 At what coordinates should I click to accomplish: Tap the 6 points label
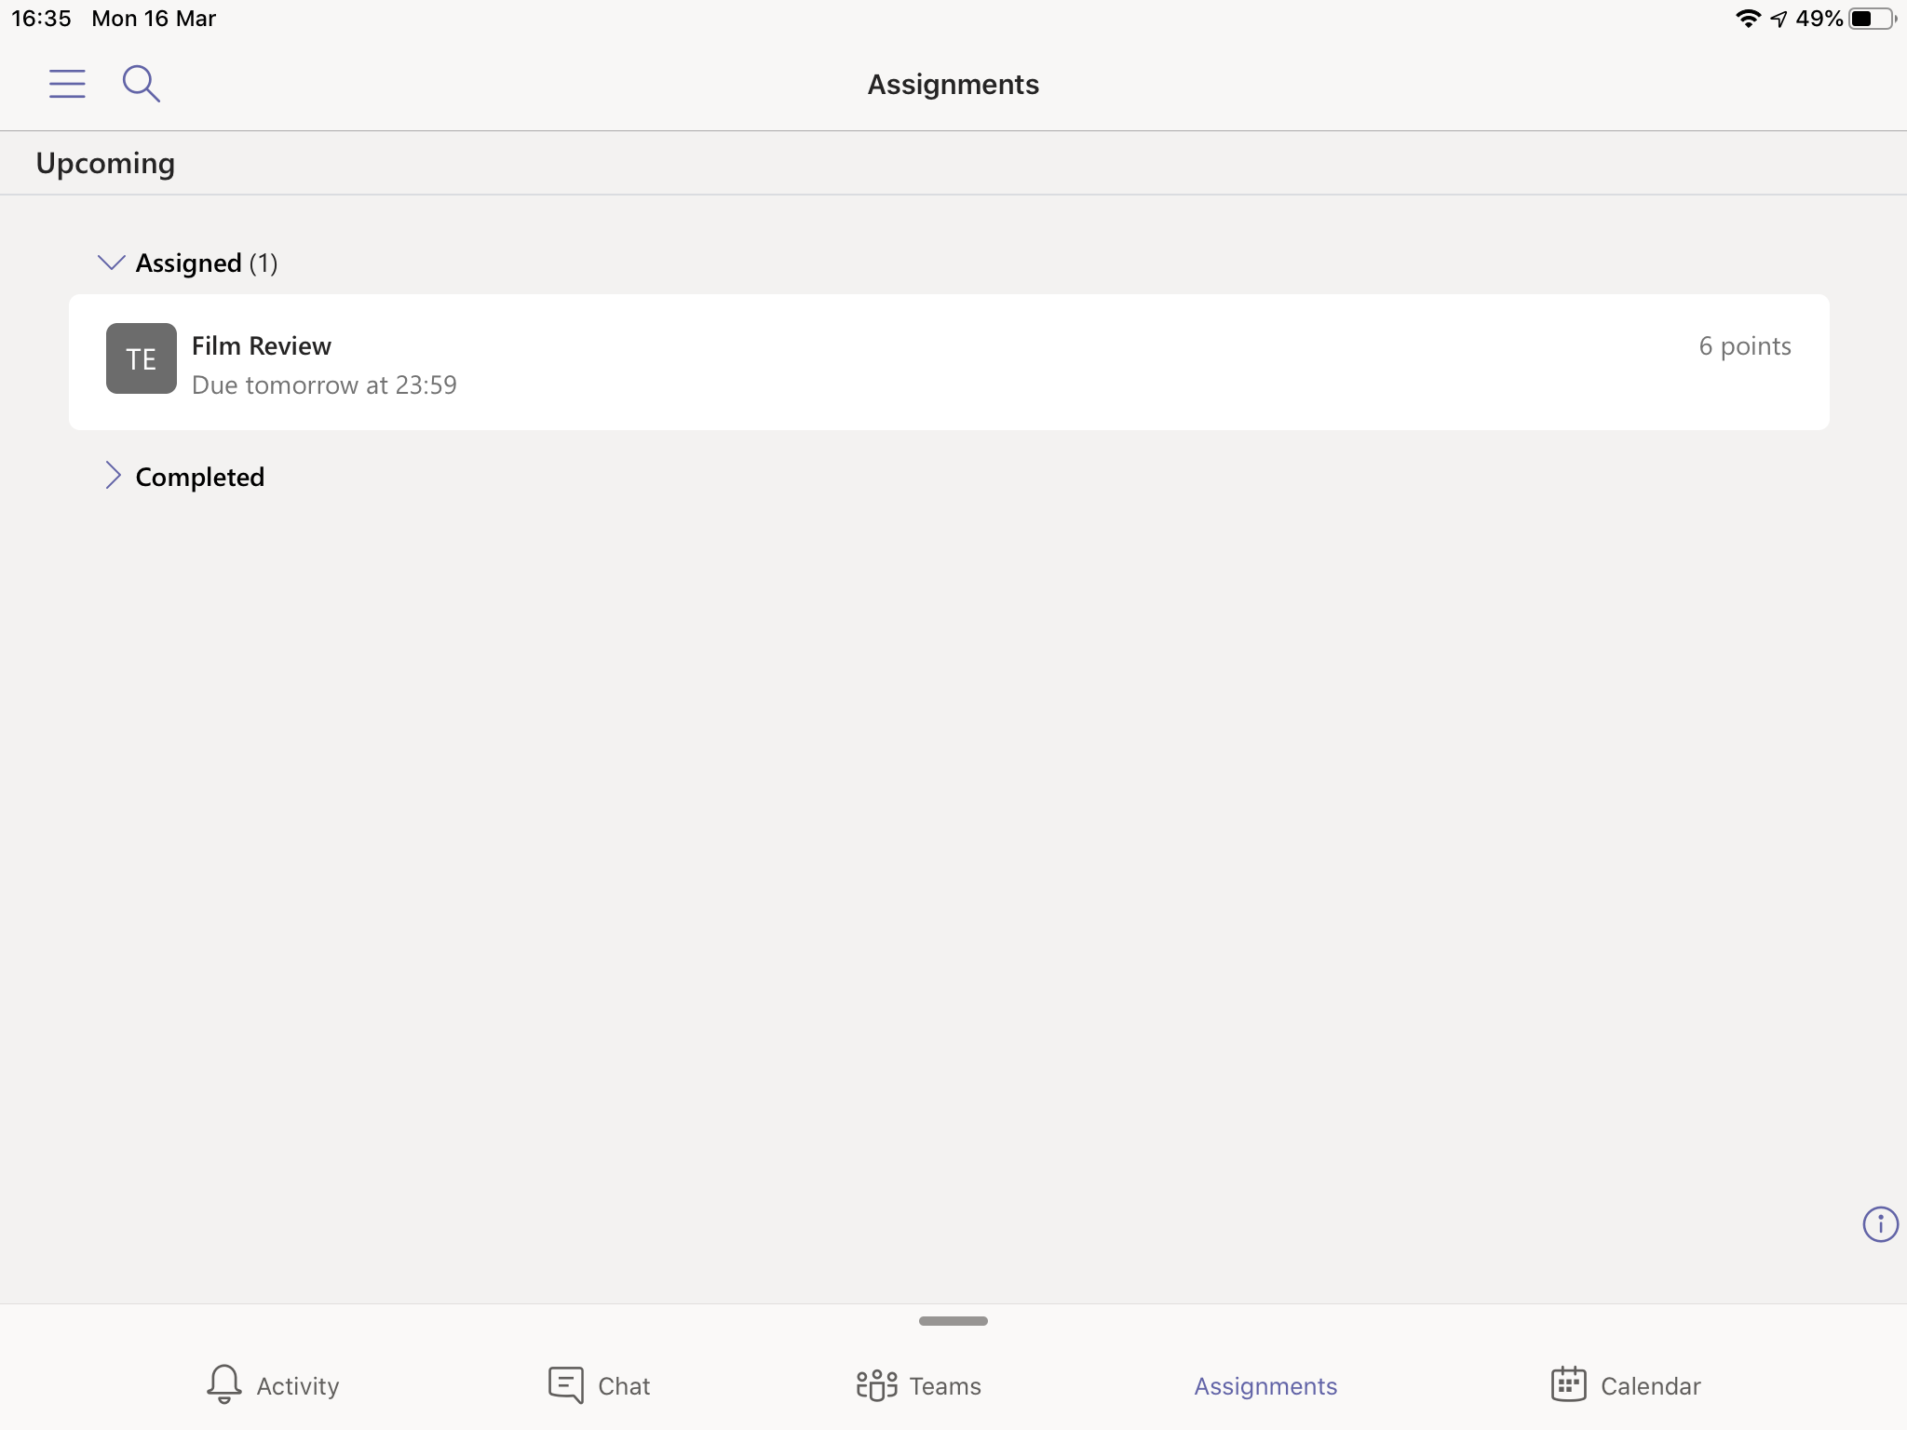(1745, 346)
